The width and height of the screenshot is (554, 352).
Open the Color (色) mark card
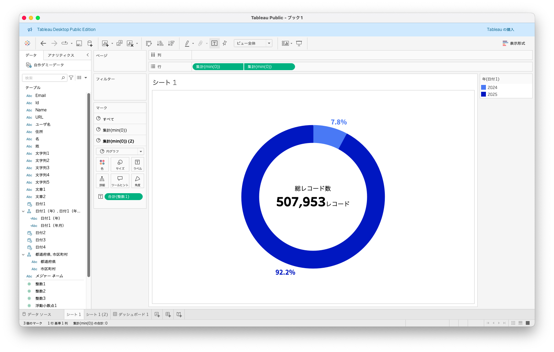click(x=102, y=164)
